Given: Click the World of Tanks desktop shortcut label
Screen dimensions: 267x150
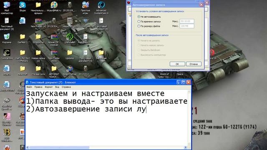Looking at the screenshot, I should tap(164, 75).
